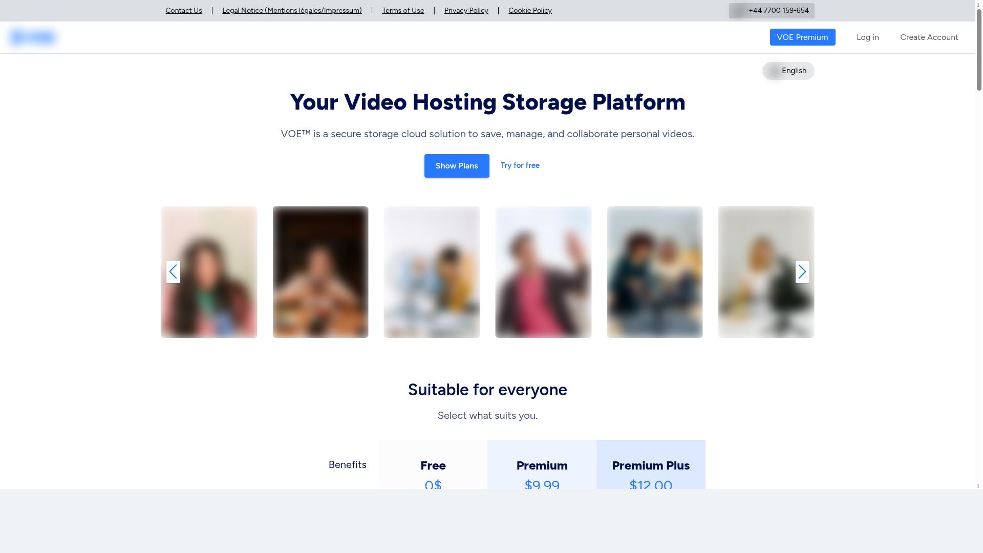Click the right carousel arrow
The image size is (983, 553).
[x=802, y=272]
